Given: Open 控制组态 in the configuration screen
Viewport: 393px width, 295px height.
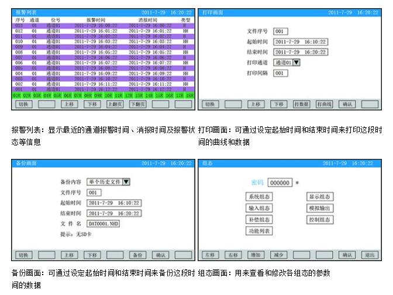Looking at the screenshot, I should [320, 220].
